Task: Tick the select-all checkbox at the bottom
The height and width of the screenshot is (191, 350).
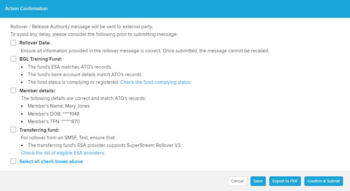Action: tap(13, 161)
